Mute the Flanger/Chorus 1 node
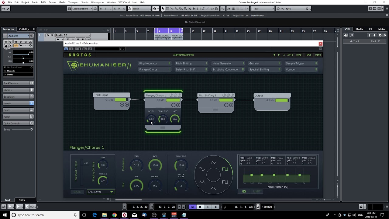This screenshot has width=389, height=219. (175, 95)
